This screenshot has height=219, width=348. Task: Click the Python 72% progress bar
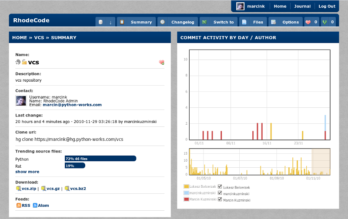(100, 159)
